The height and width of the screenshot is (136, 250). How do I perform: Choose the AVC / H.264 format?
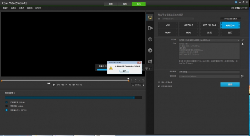point(209,25)
